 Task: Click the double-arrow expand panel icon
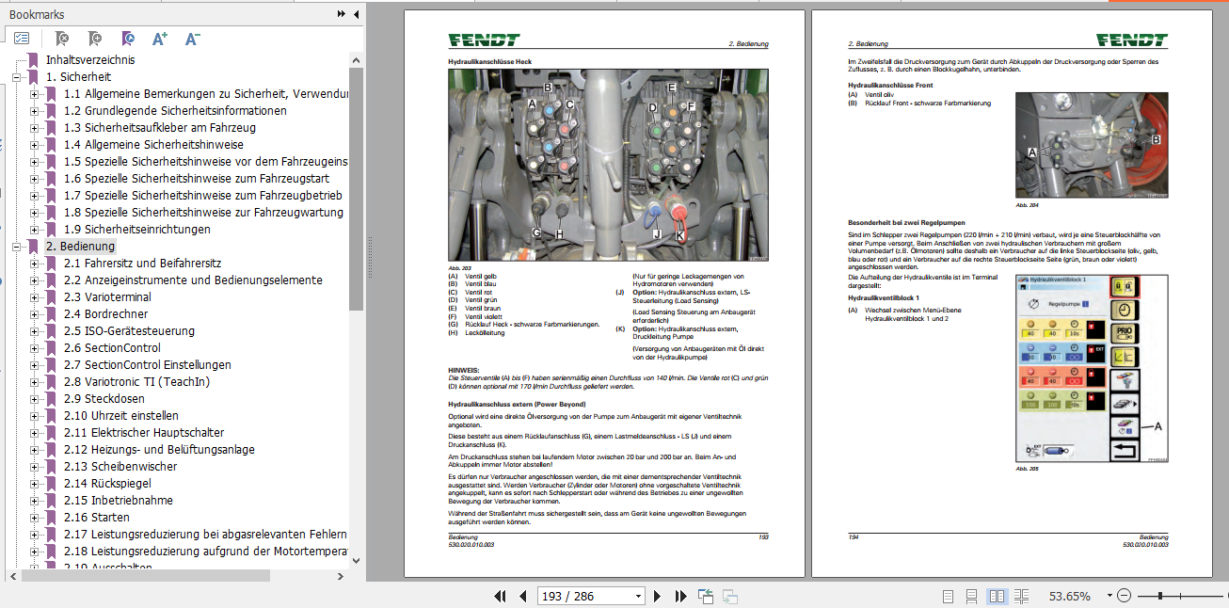342,14
